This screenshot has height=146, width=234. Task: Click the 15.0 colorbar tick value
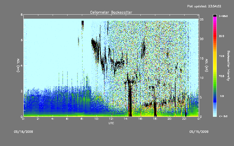[x=221, y=56]
